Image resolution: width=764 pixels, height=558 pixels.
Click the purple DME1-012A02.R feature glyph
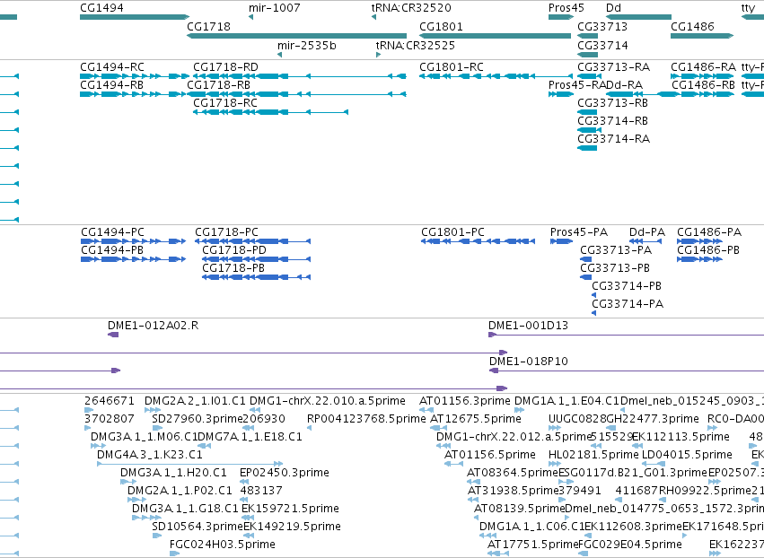pyautogui.click(x=113, y=335)
